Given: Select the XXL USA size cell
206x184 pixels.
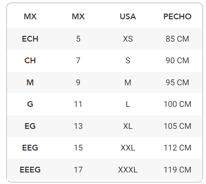Looking at the screenshot, I should click(x=128, y=148).
